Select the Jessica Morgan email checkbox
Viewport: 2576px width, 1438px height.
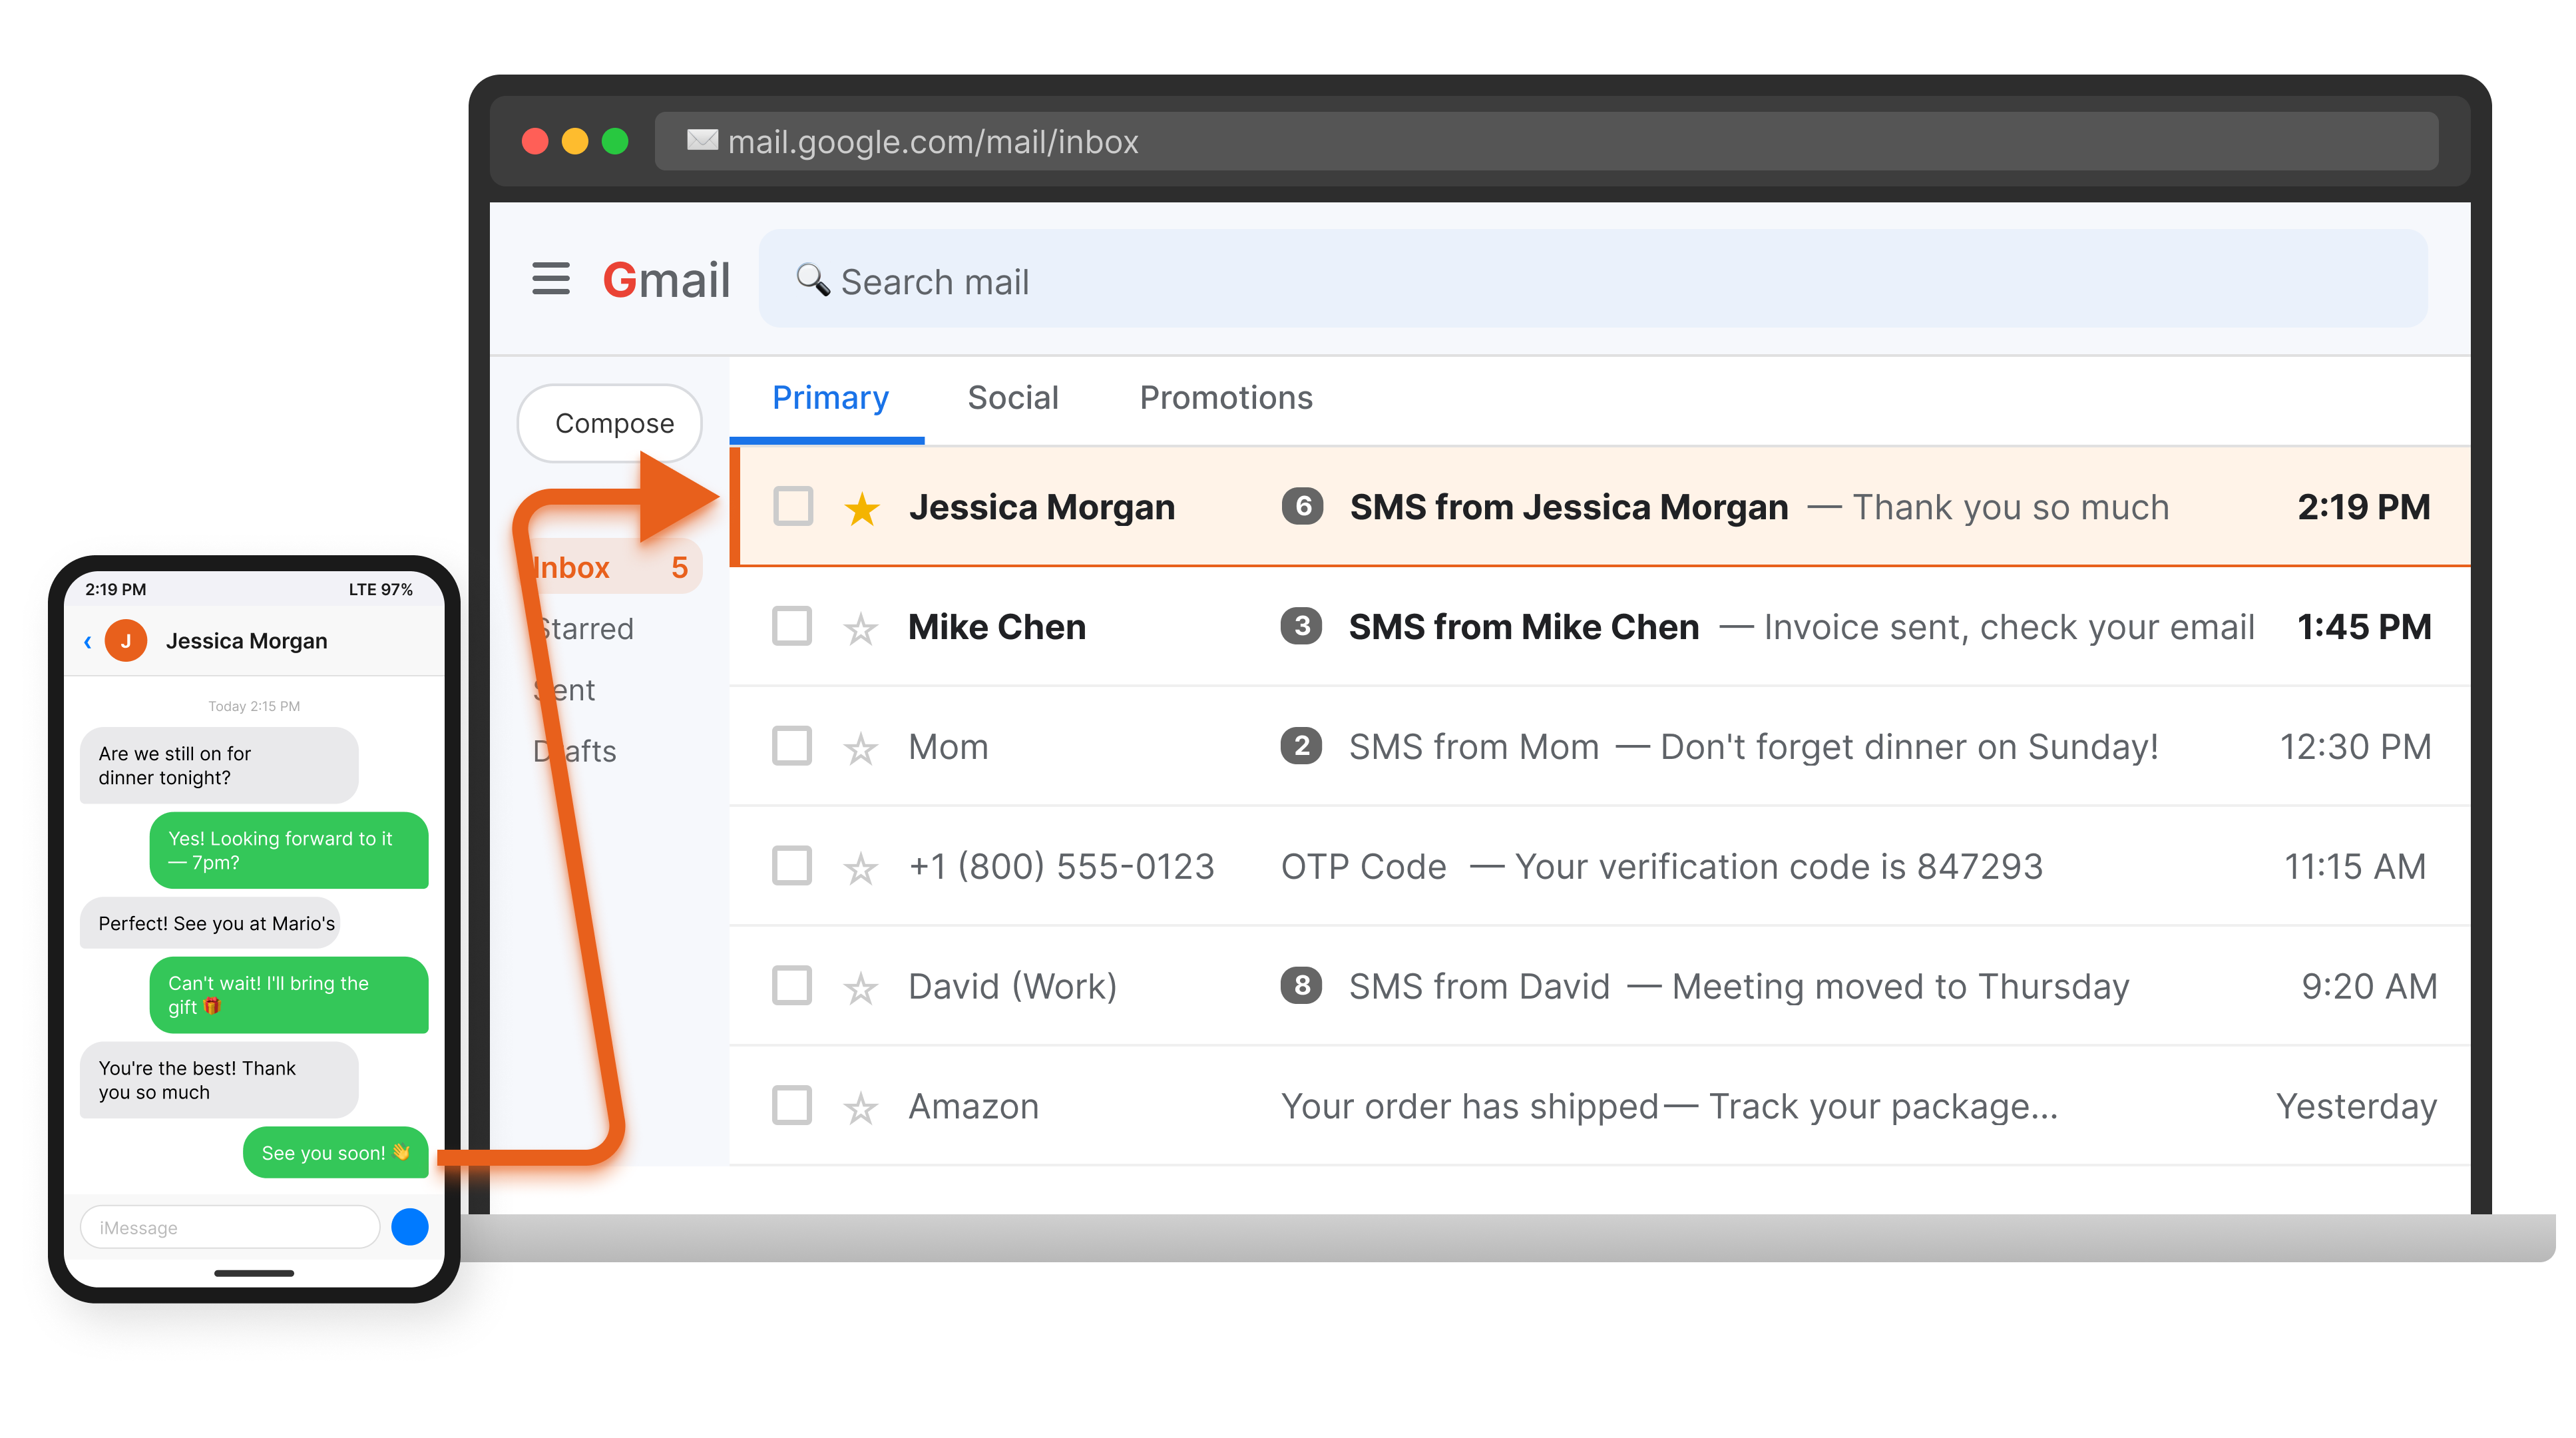click(x=793, y=506)
